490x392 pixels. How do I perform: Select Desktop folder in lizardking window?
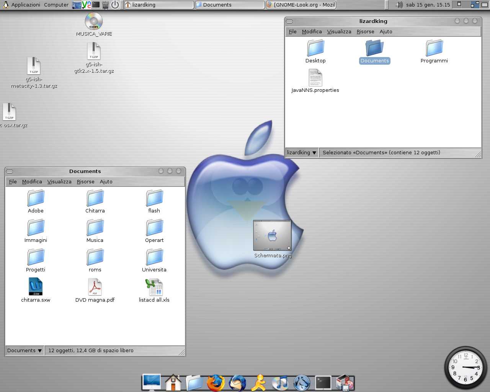pos(315,52)
